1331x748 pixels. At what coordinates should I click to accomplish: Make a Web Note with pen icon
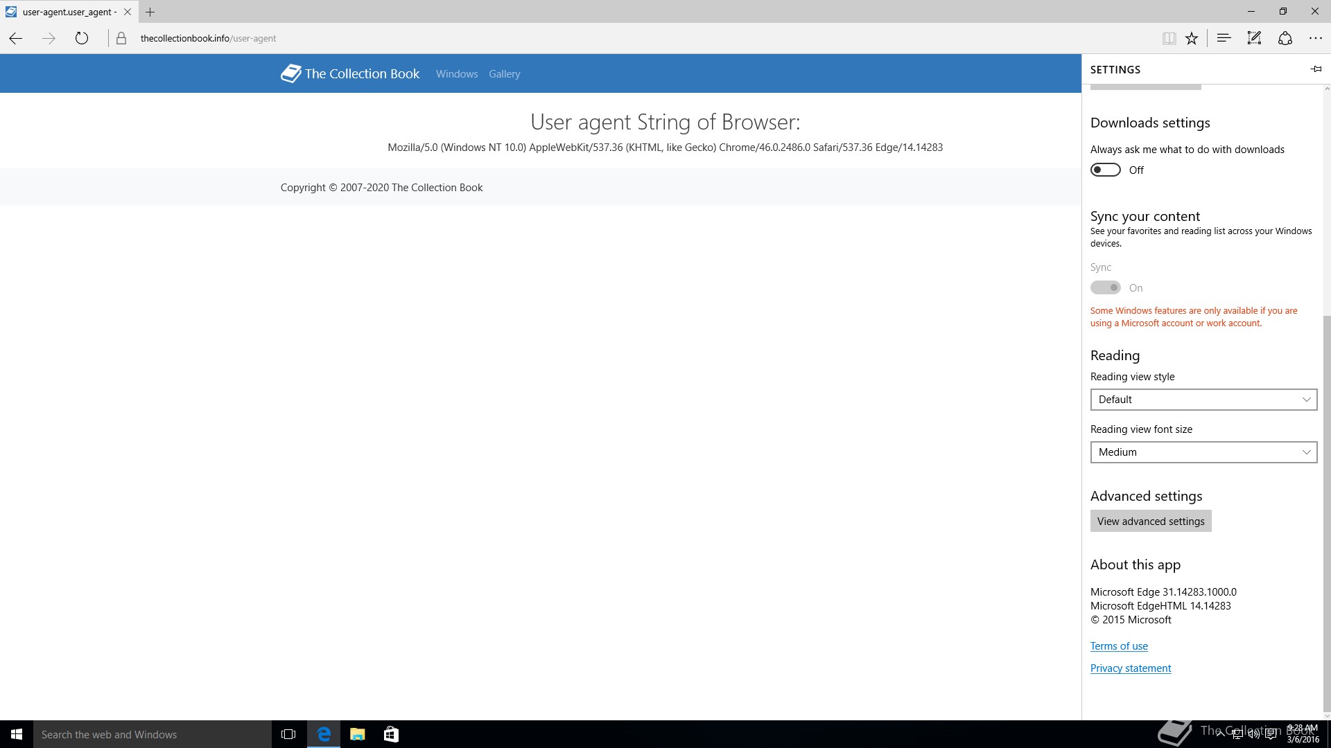1254,38
